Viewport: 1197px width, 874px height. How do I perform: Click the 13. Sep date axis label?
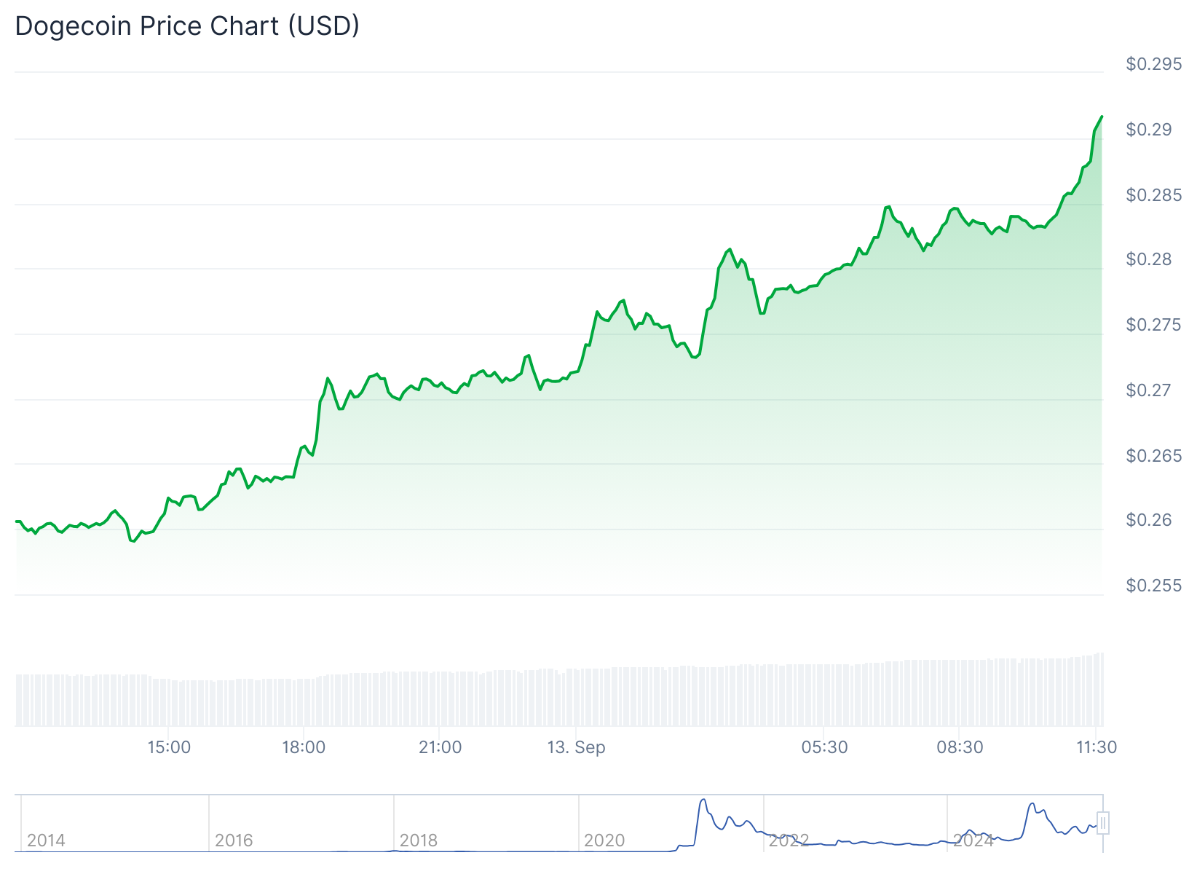click(x=576, y=747)
